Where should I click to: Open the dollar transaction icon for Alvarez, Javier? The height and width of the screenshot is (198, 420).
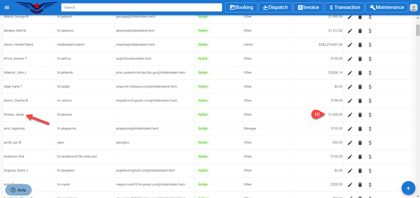(370, 115)
